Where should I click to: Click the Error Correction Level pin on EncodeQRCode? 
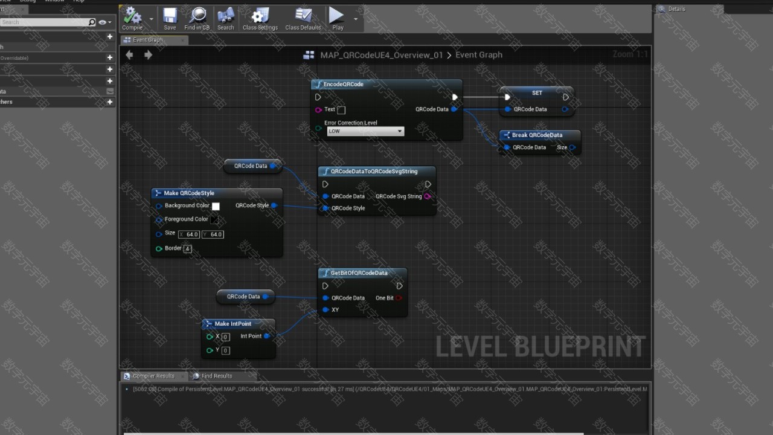pyautogui.click(x=318, y=127)
